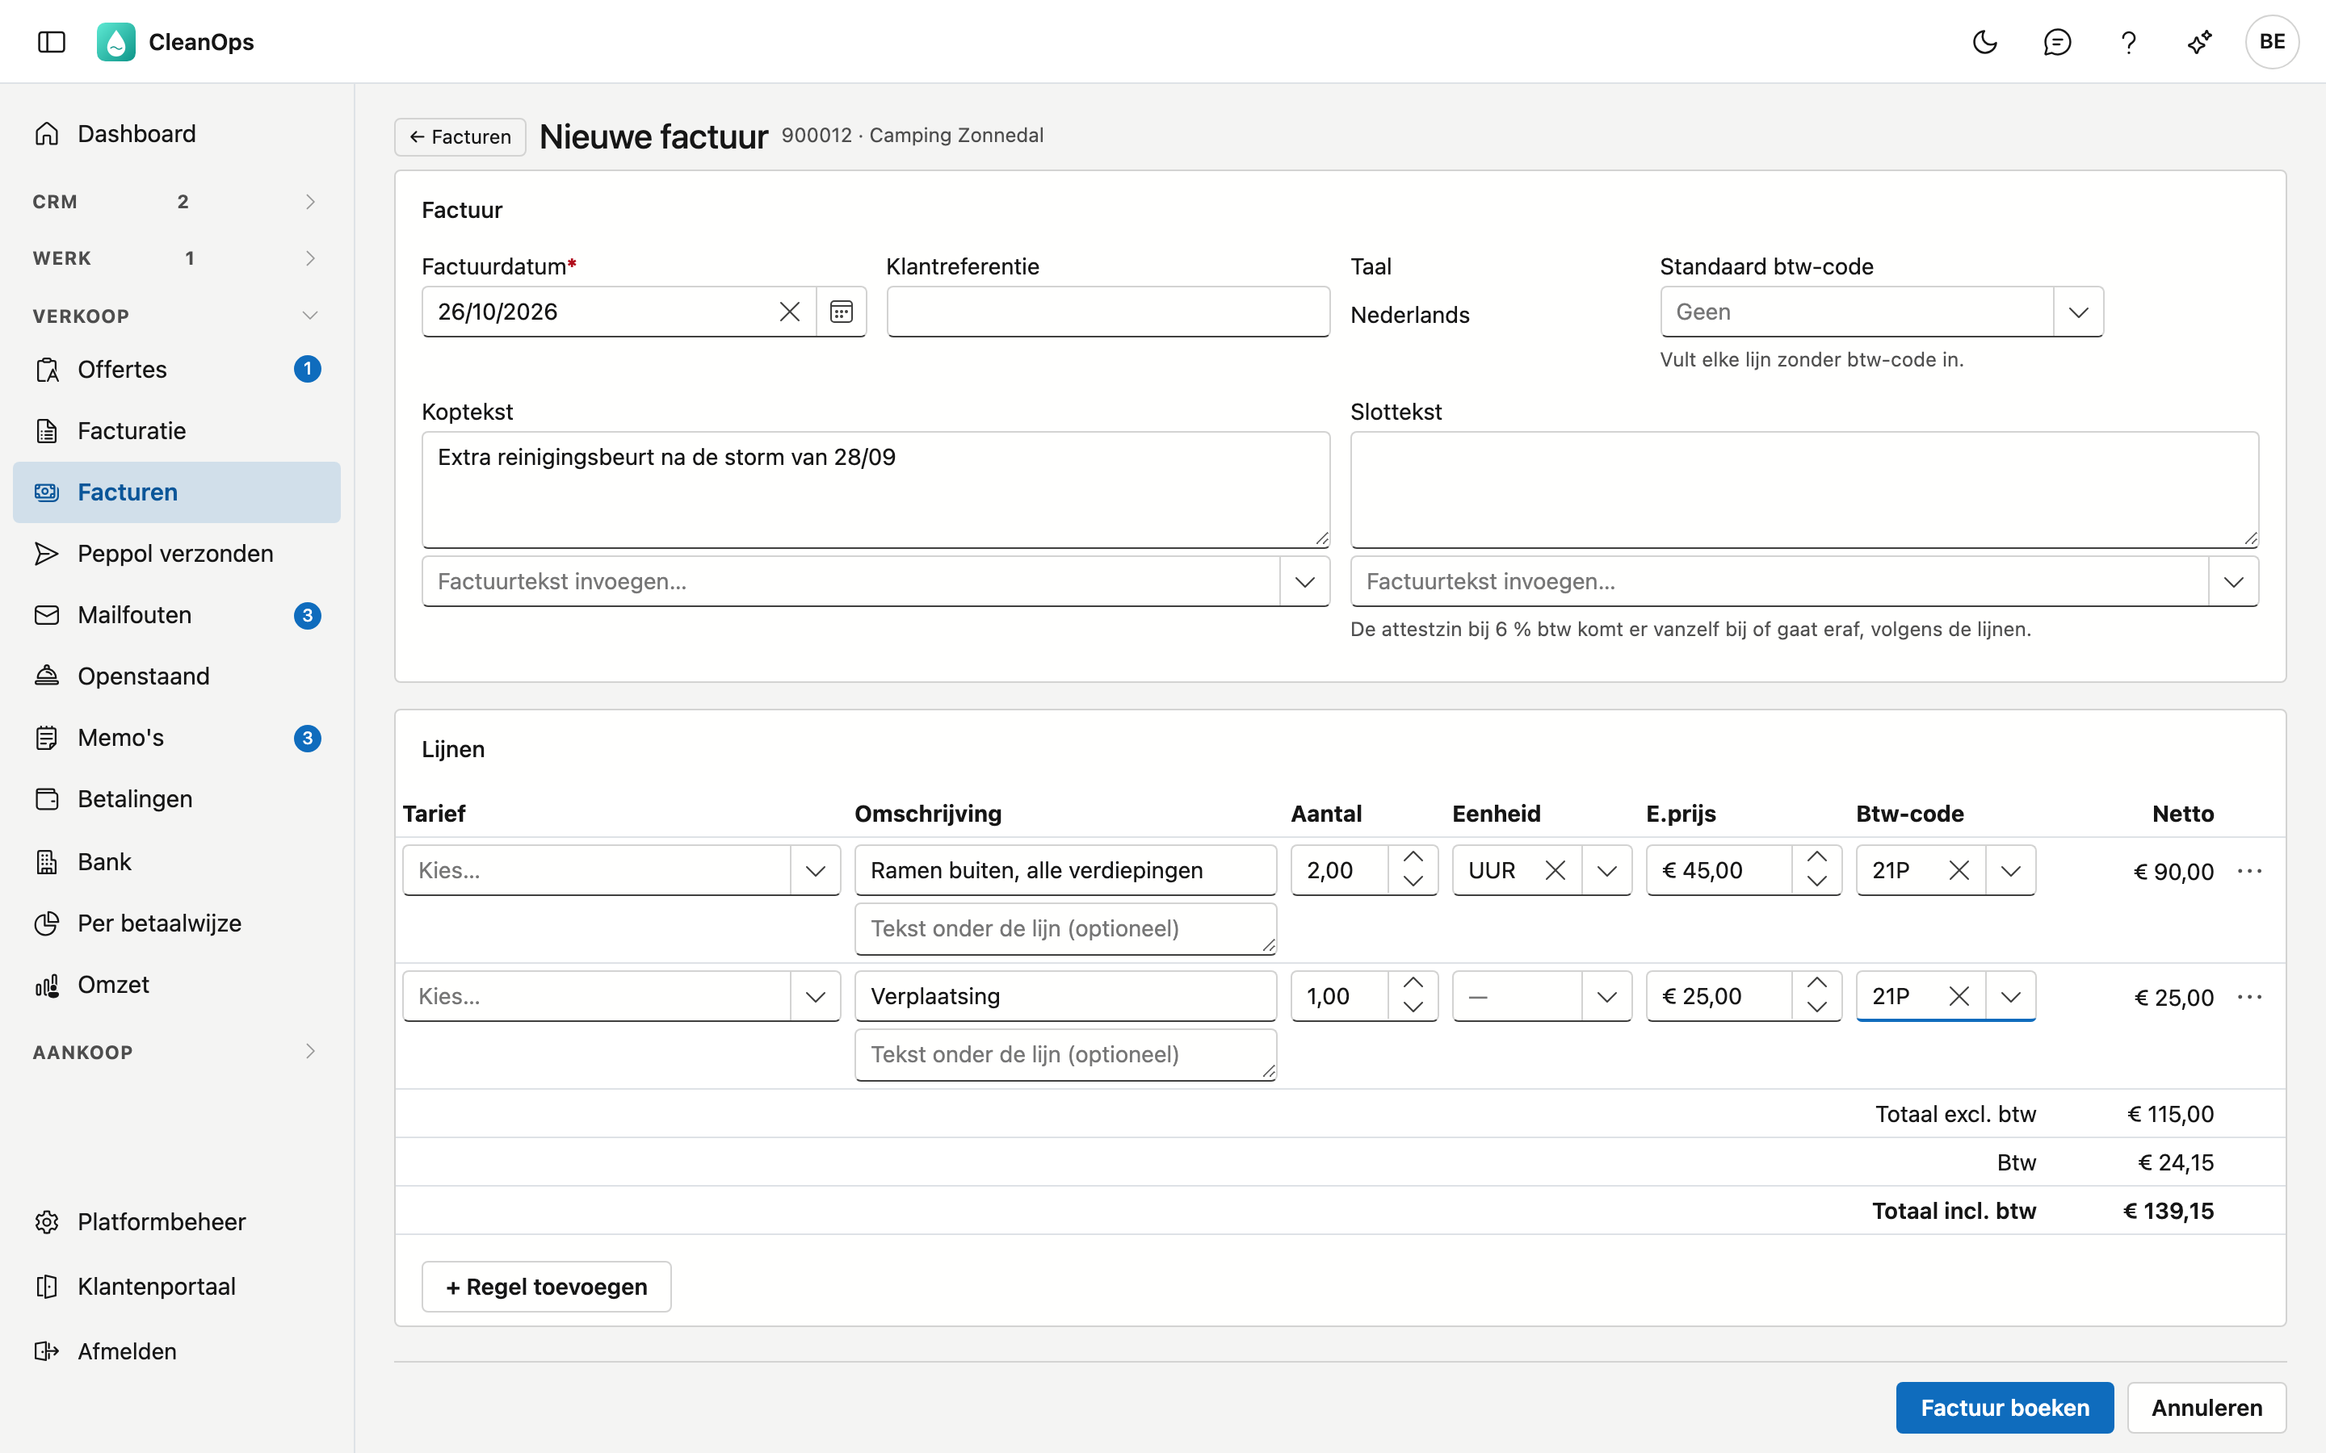Increase Aantal on Ramen buiten line
Image resolution: width=2326 pixels, height=1453 pixels.
click(1413, 857)
